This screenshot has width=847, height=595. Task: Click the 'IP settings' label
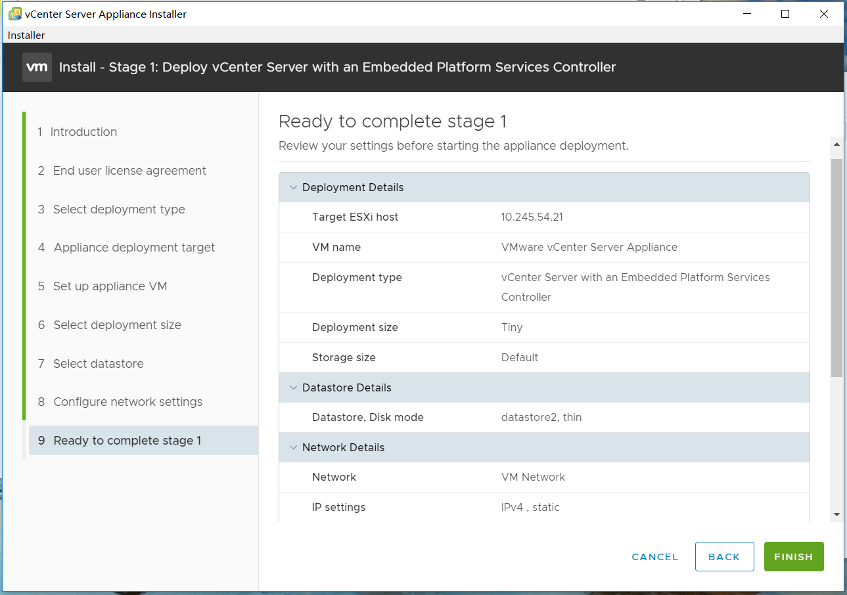coord(339,508)
